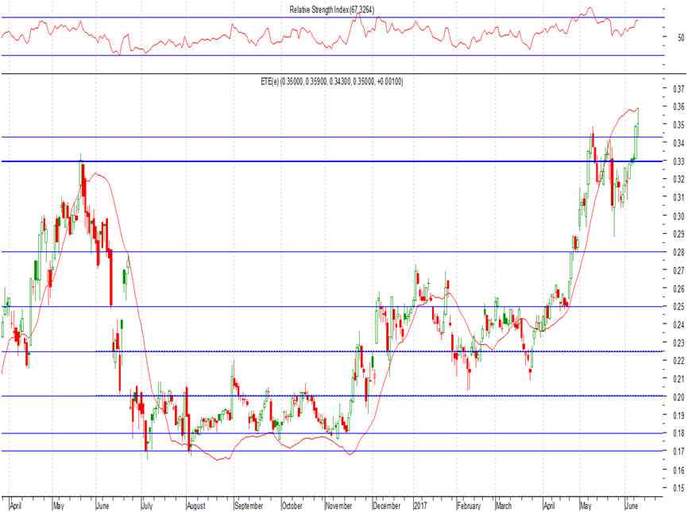This screenshot has width=688, height=512.
Task: Click the July label on time axis
Action: (x=147, y=506)
